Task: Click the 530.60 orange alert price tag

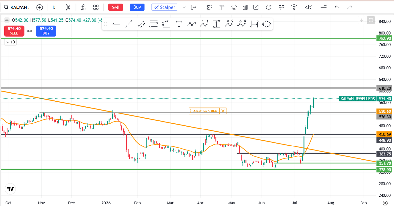Action: click(x=385, y=112)
